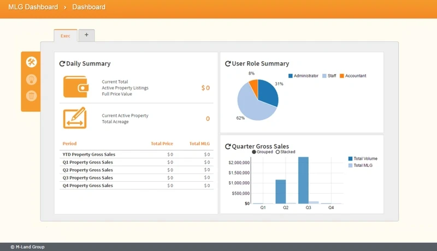Viewport: 437px width, 251px height.
Task: Refresh the Daily Summary widget
Action: click(x=62, y=64)
